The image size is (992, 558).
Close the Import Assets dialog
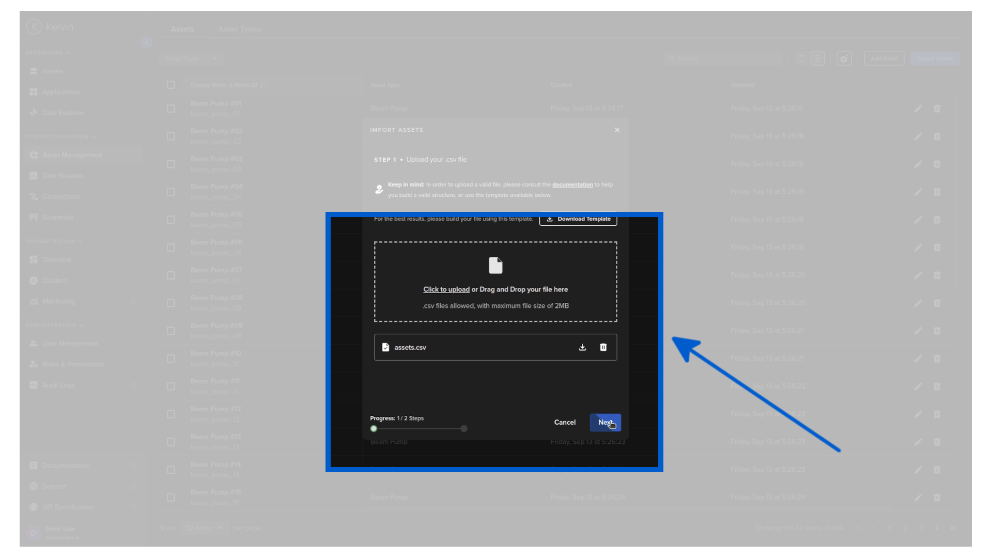(617, 130)
